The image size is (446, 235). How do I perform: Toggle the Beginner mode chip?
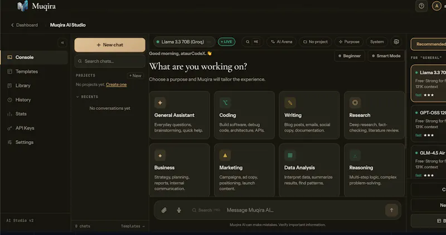350,56
